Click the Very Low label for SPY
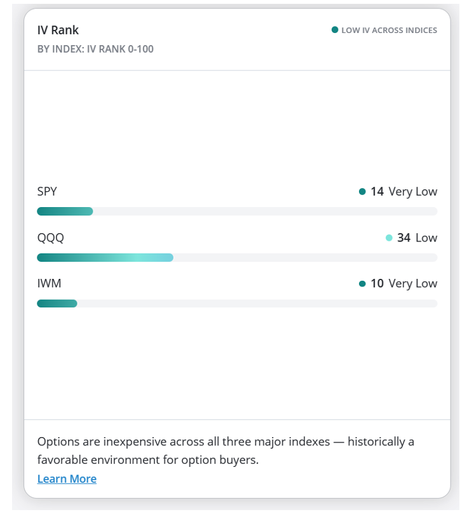Screen dimensions: 474x519 (x=413, y=192)
